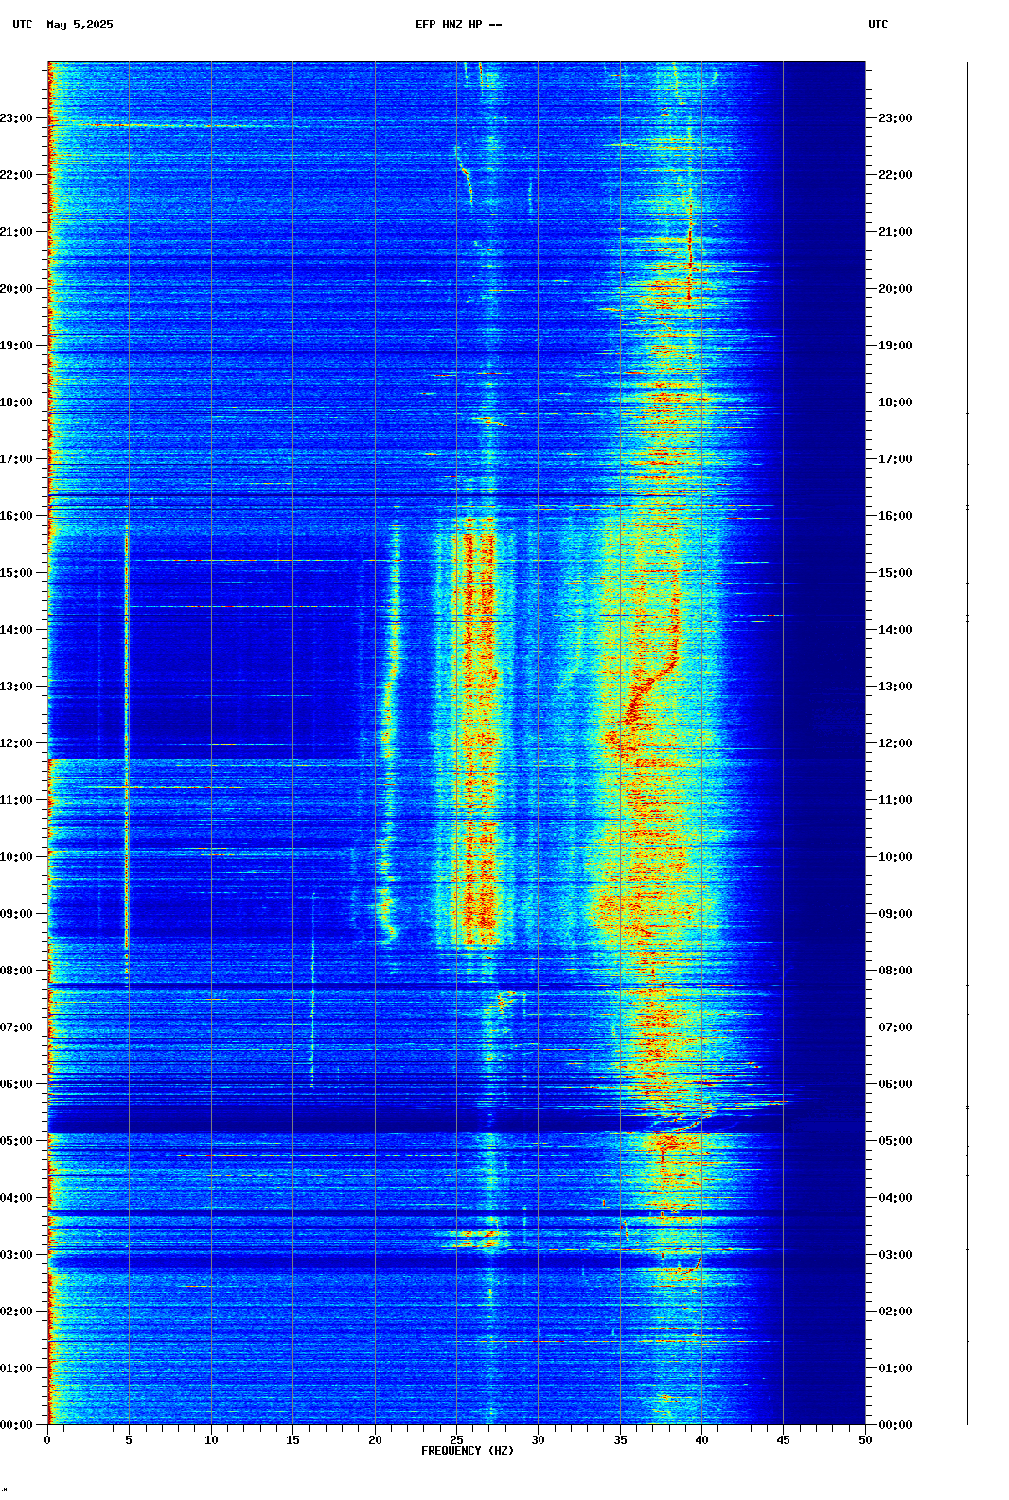Screen dimensions: 1009x1500
Task: Pick 10:00 on the right time axis
Action: pyautogui.click(x=895, y=857)
